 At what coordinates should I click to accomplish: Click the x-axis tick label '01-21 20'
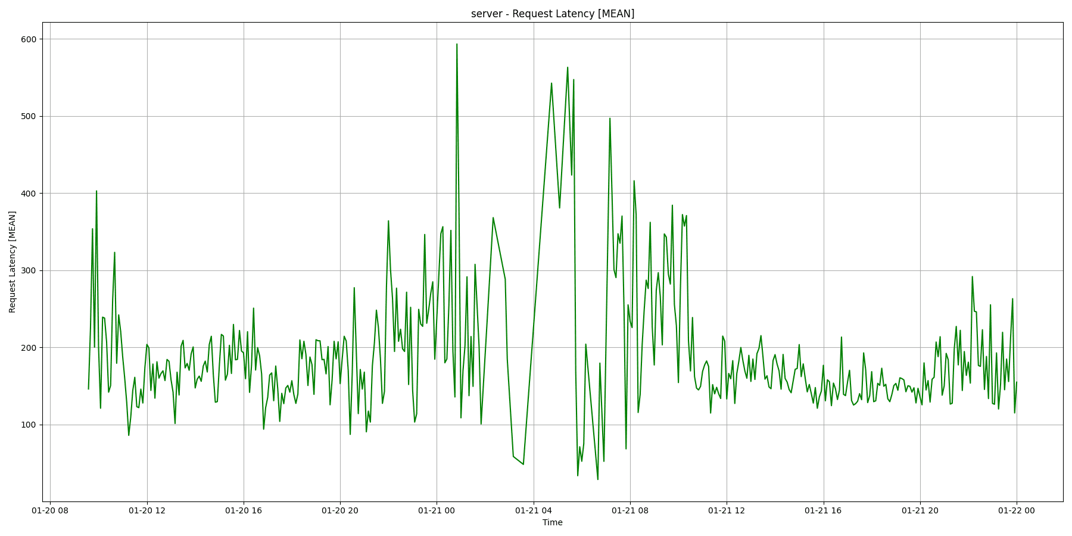click(x=920, y=510)
